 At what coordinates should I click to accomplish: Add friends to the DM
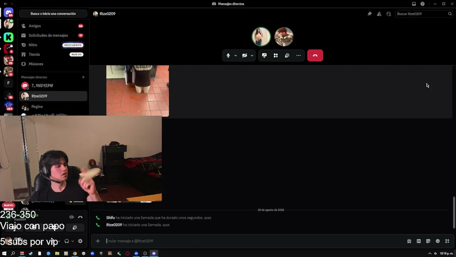coord(379,14)
